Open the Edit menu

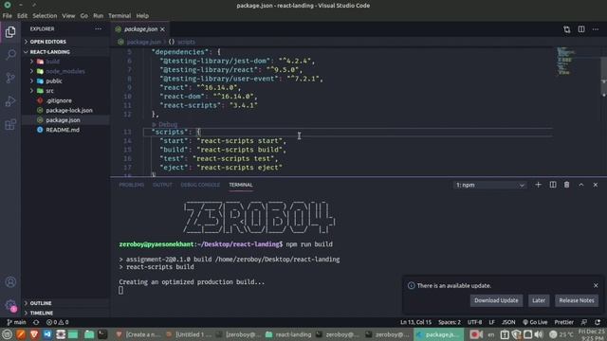click(x=22, y=16)
